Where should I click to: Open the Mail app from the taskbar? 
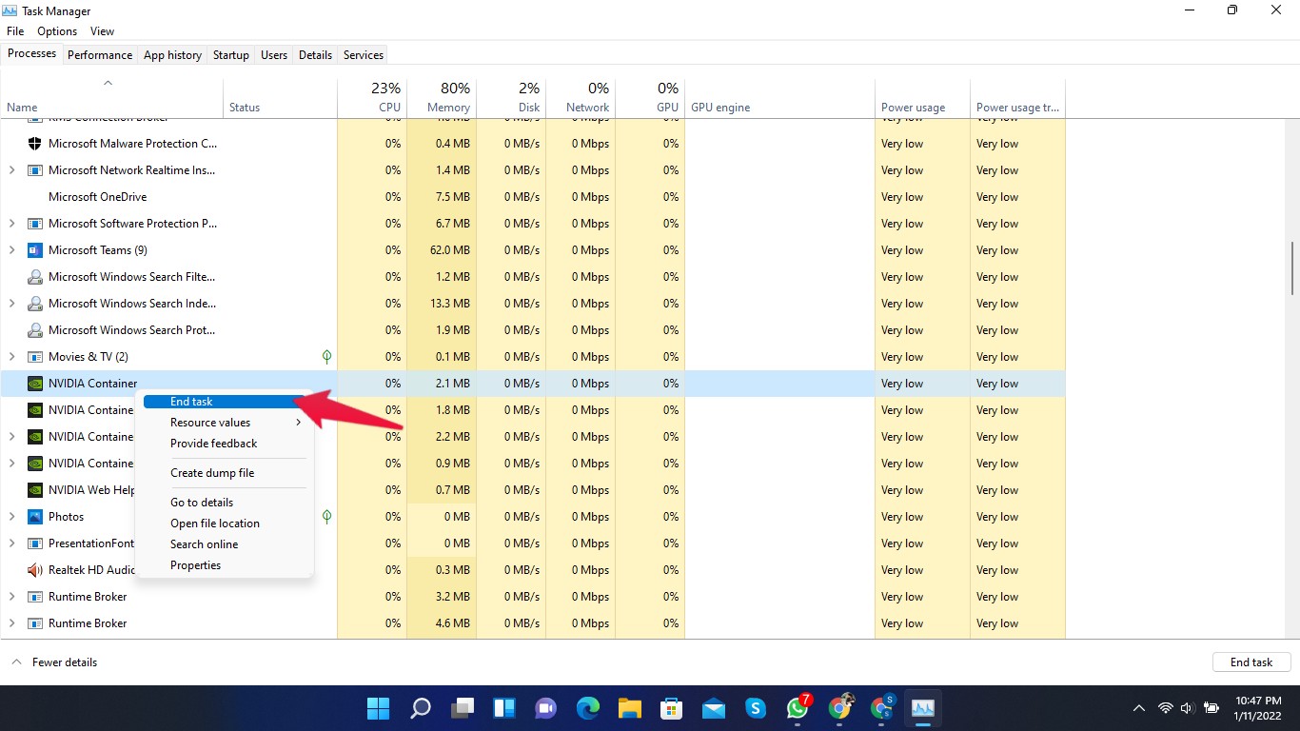[x=714, y=708]
